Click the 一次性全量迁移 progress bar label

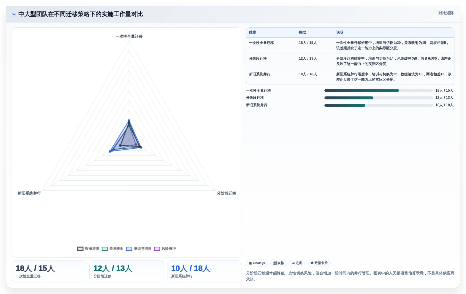coord(259,91)
